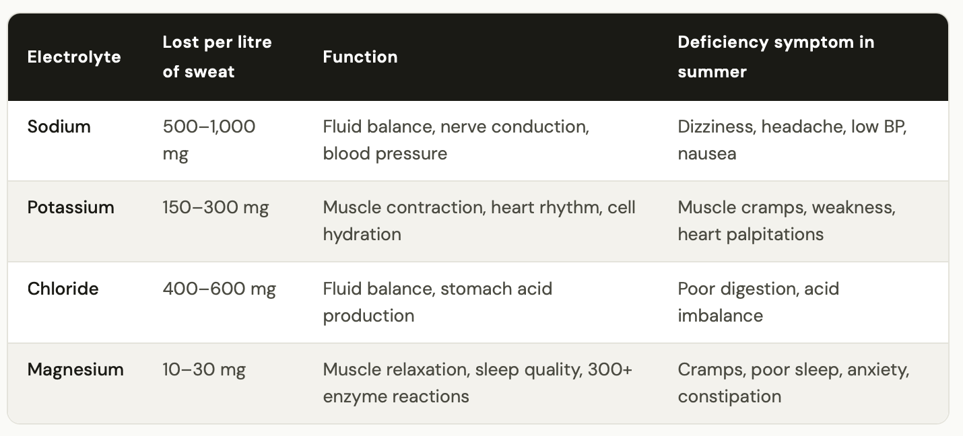Select the 'Dizziness, headache, low BP' cell
Screen dimensions: 963x436
click(792, 140)
